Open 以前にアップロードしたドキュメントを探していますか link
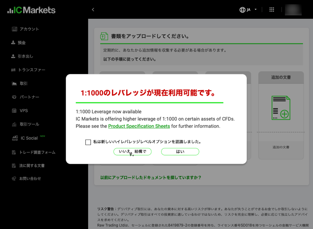Image resolution: width=313 pixels, height=229 pixels. [x=151, y=177]
